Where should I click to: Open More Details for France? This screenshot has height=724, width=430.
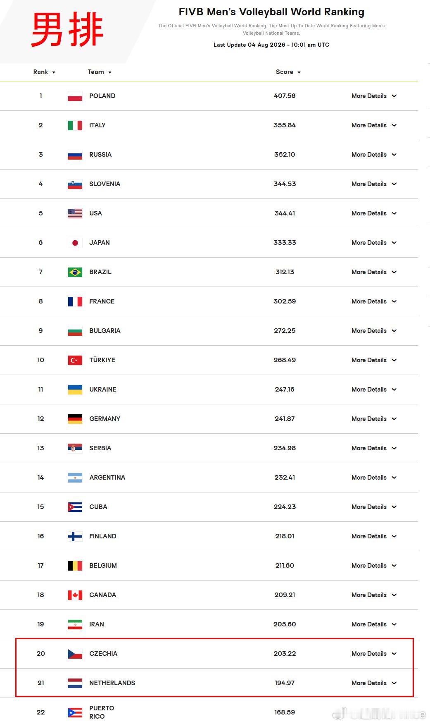pyautogui.click(x=374, y=301)
